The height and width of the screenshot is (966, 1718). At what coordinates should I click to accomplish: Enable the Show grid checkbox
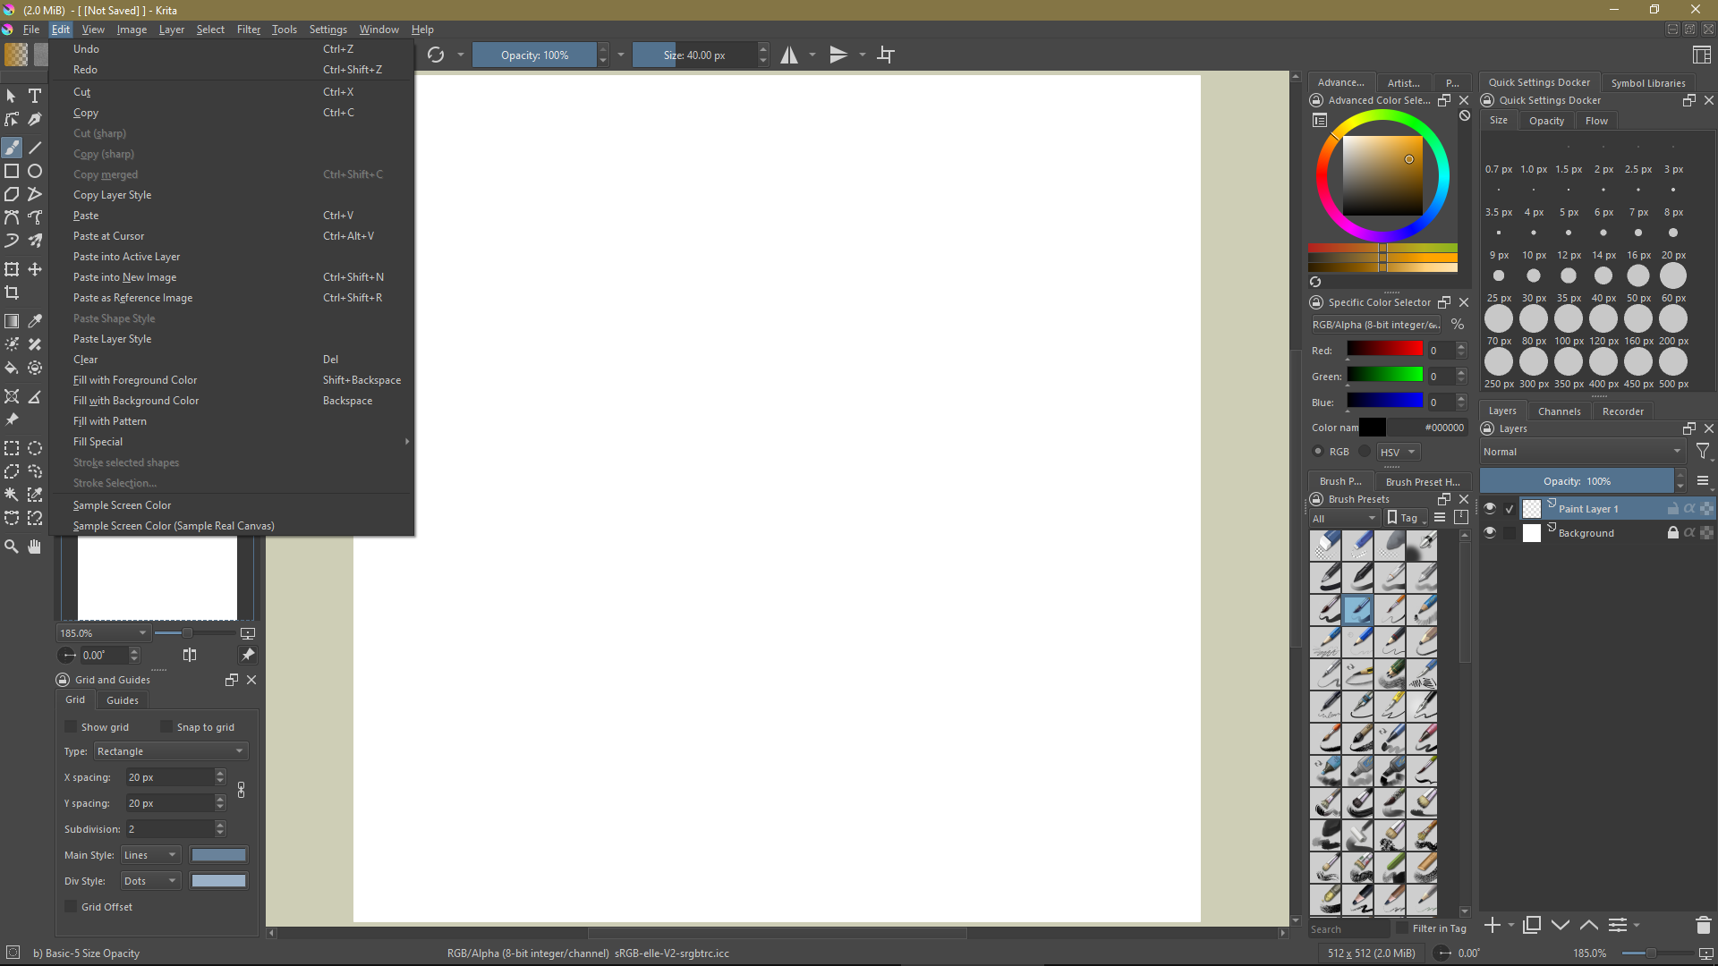(72, 727)
